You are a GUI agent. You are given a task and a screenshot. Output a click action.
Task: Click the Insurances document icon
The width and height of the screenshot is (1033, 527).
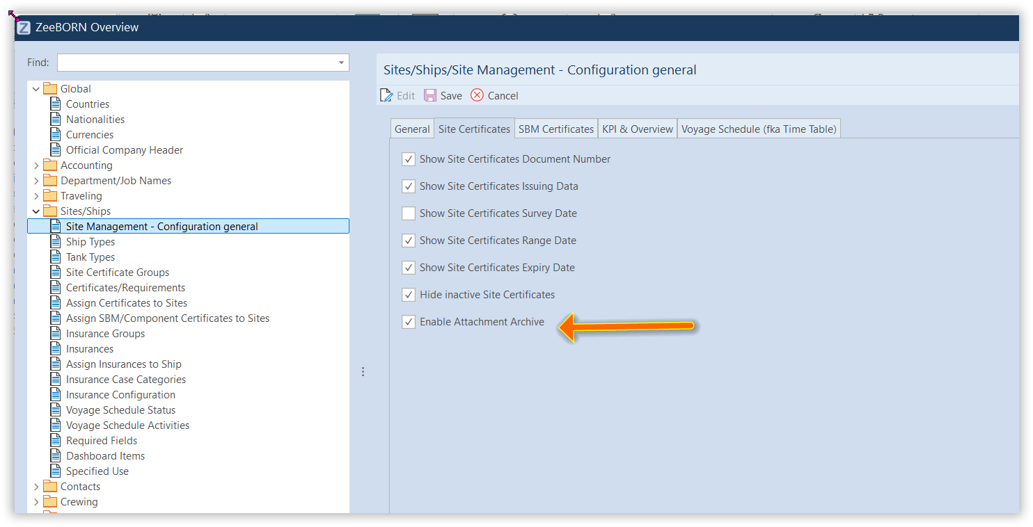point(56,349)
